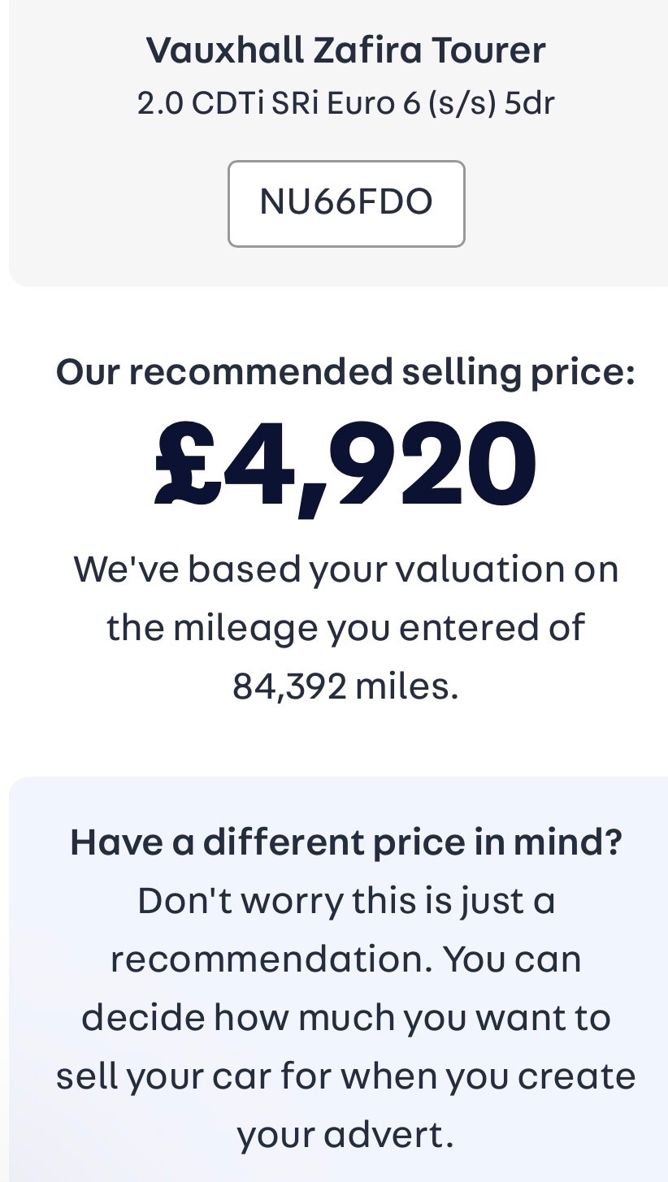Click the 'your advert.' closing text
This screenshot has height=1182, width=668.
(x=346, y=1135)
